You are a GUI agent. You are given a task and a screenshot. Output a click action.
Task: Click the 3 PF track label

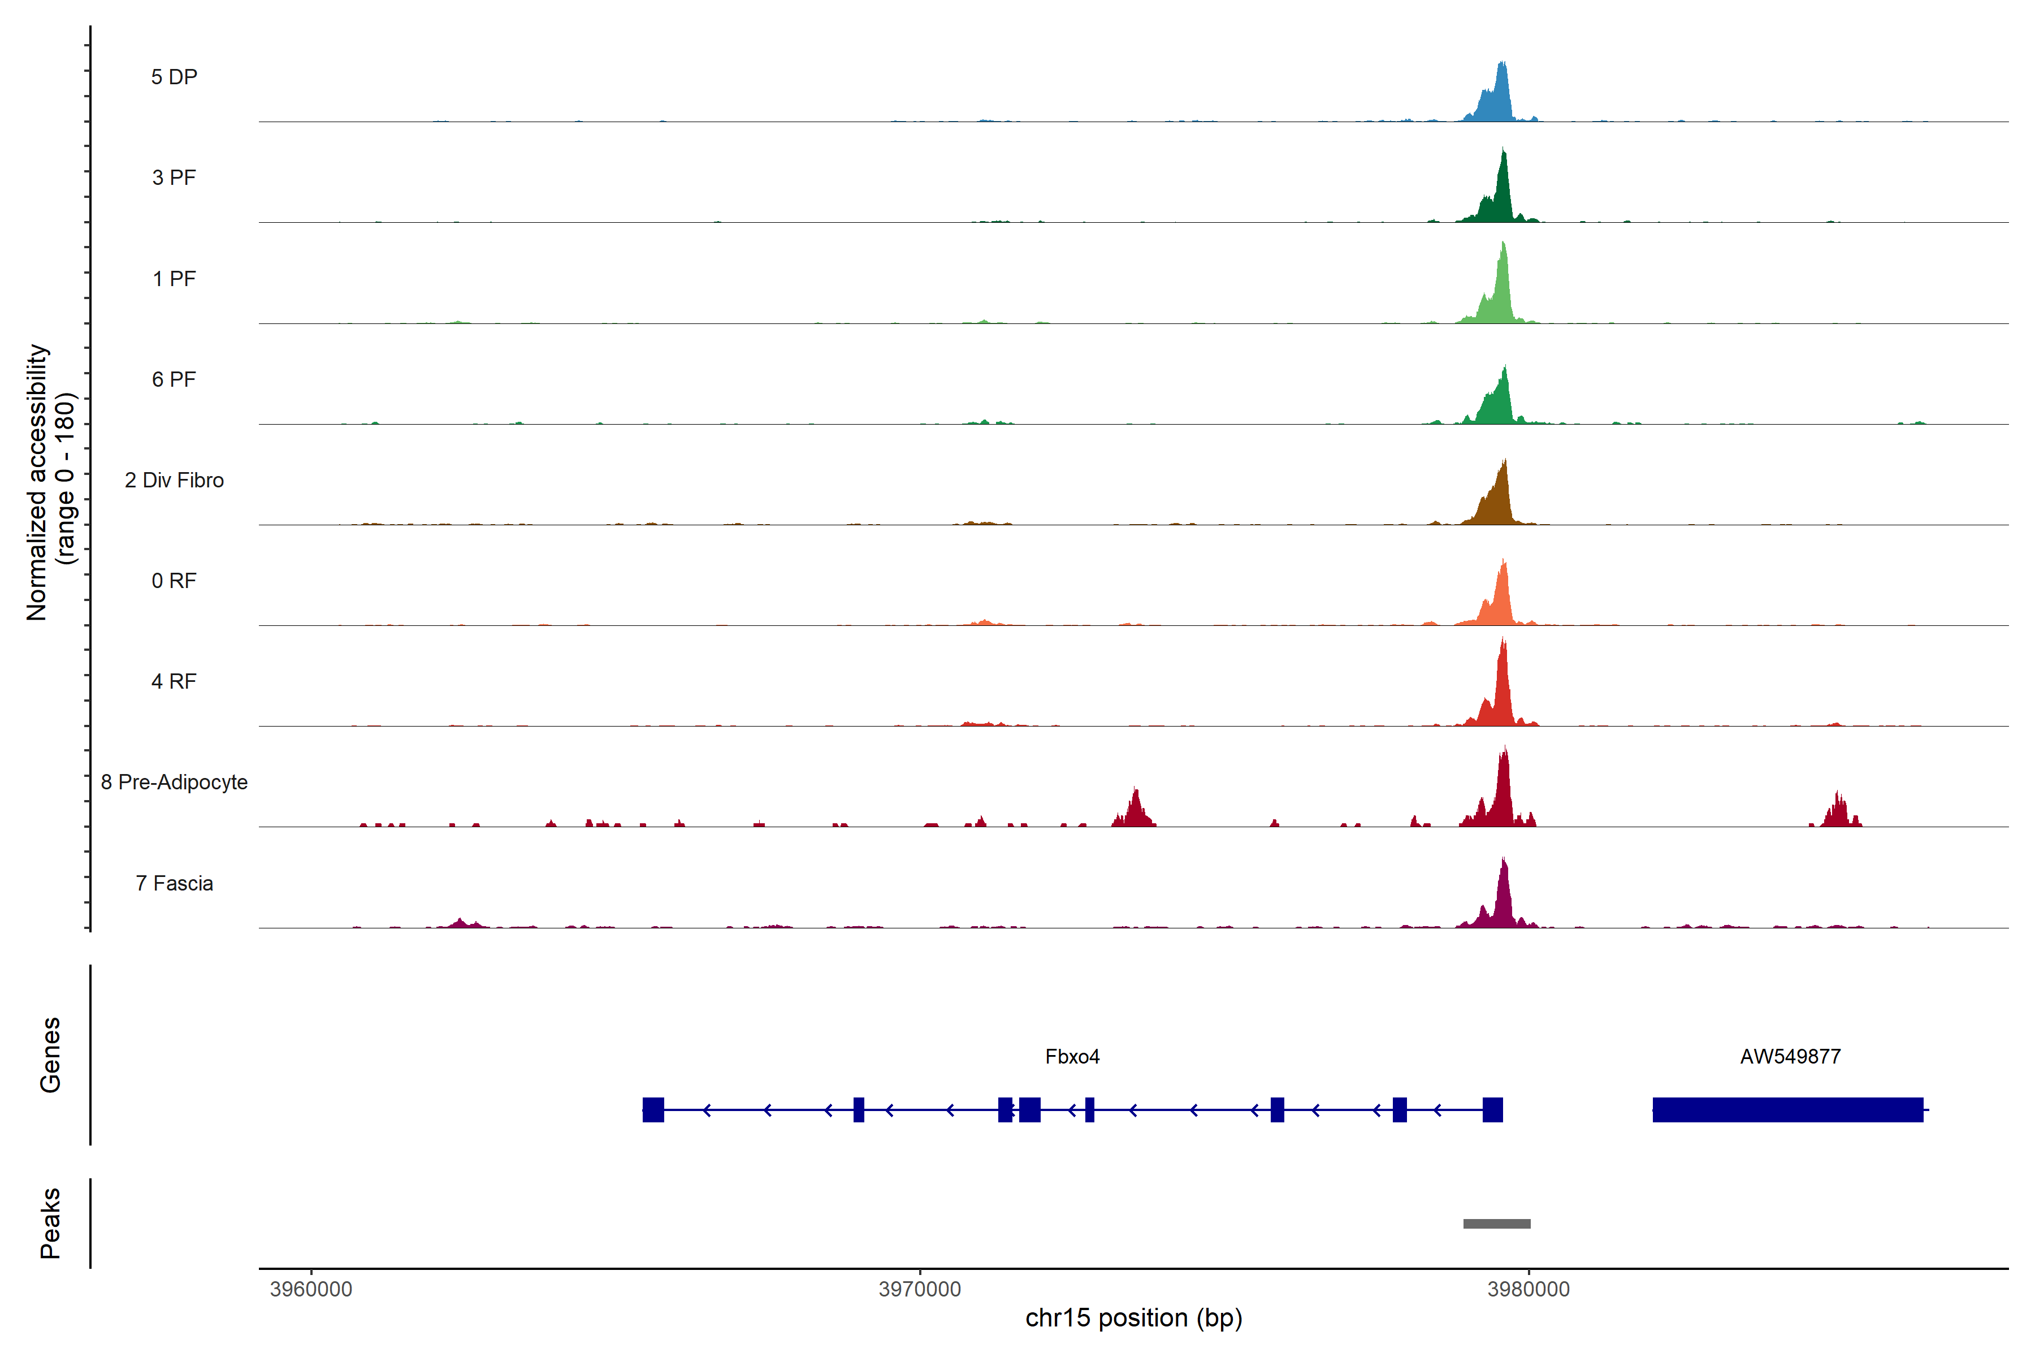(174, 178)
